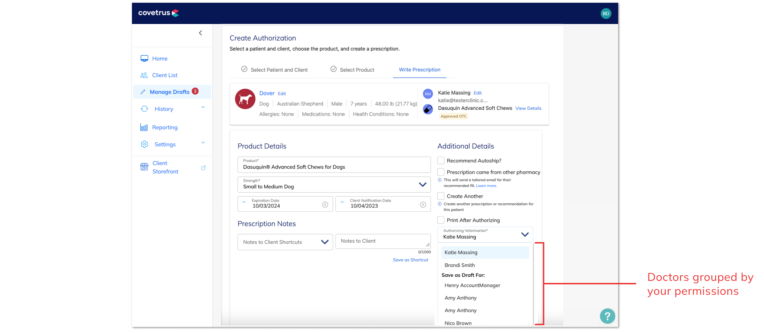Viewport: 764px width, 333px height.
Task: Click Edit next to Dover
Action: 282,94
